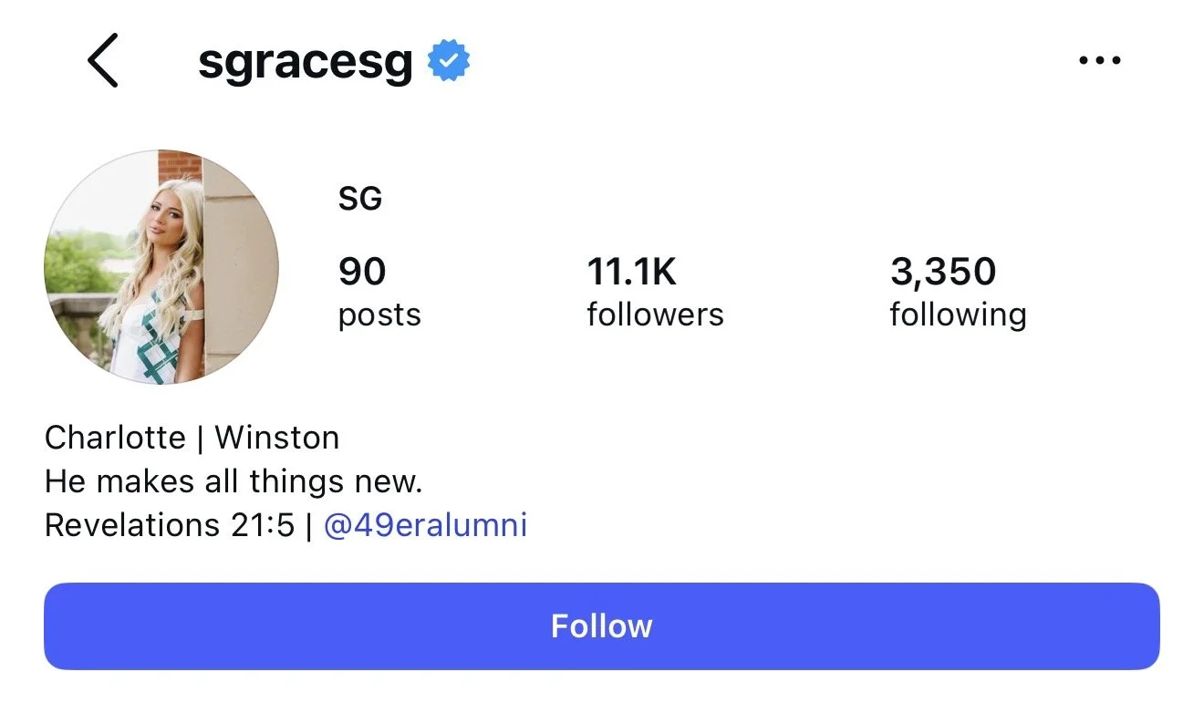Screen dimensions: 1204x723
Task: Click the blue verified badge
Action: tap(449, 60)
